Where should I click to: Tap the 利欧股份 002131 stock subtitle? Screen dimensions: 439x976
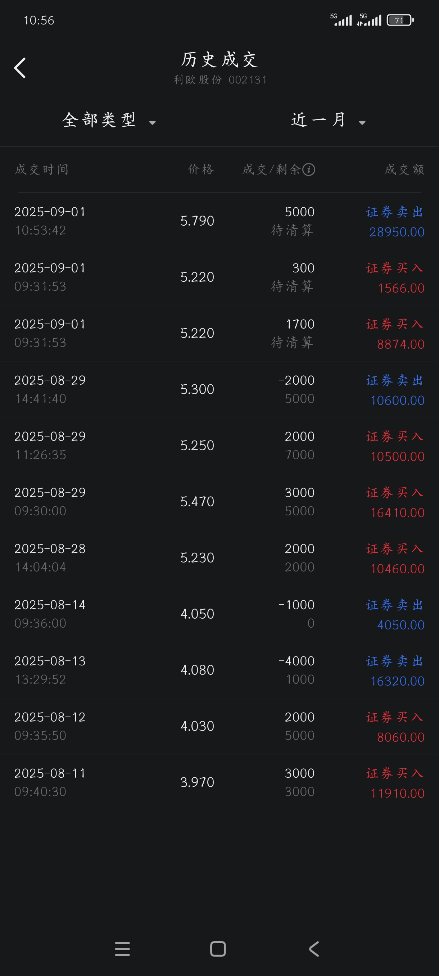click(221, 80)
